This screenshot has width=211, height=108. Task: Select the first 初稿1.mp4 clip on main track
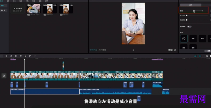click(19, 76)
